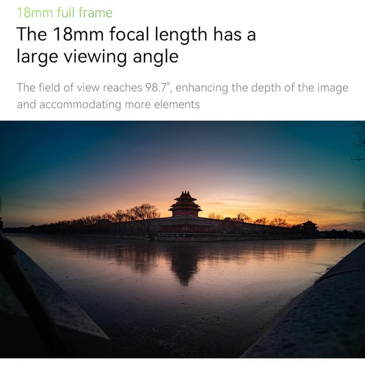Click the central corner tower pagoda
The image size is (365, 365).
click(x=186, y=204)
